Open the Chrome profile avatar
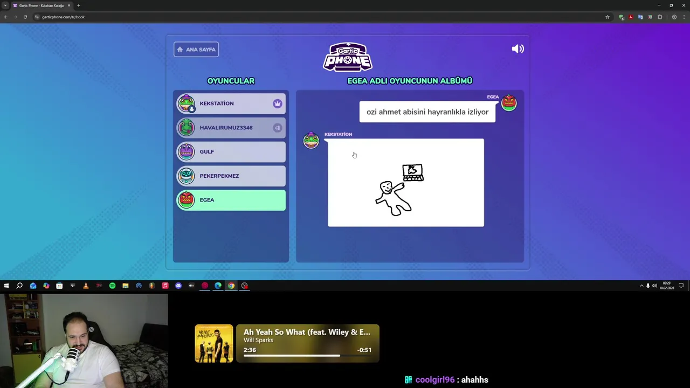 [674, 17]
